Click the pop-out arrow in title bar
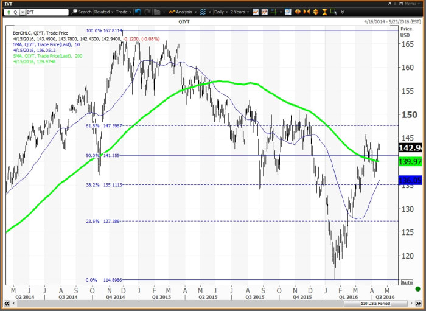 click(389, 4)
